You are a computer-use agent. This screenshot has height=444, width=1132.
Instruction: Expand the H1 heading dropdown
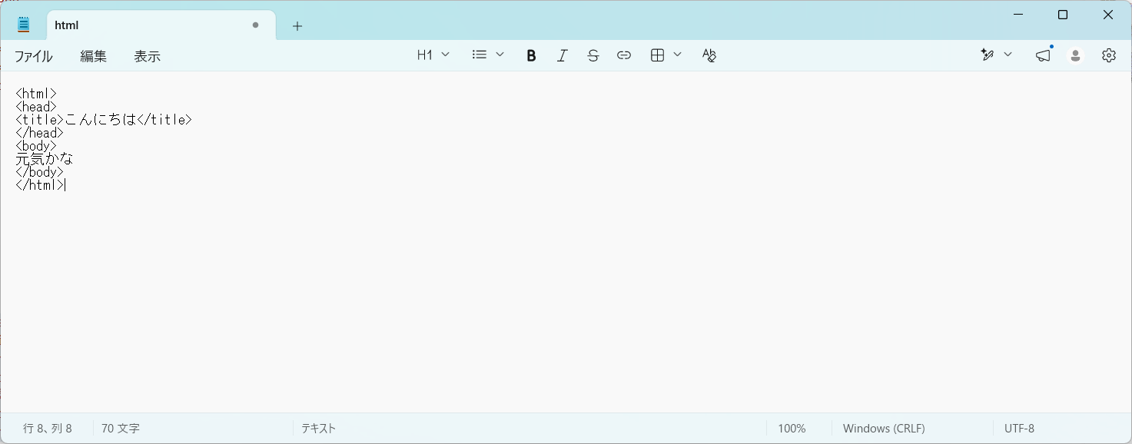click(x=433, y=55)
